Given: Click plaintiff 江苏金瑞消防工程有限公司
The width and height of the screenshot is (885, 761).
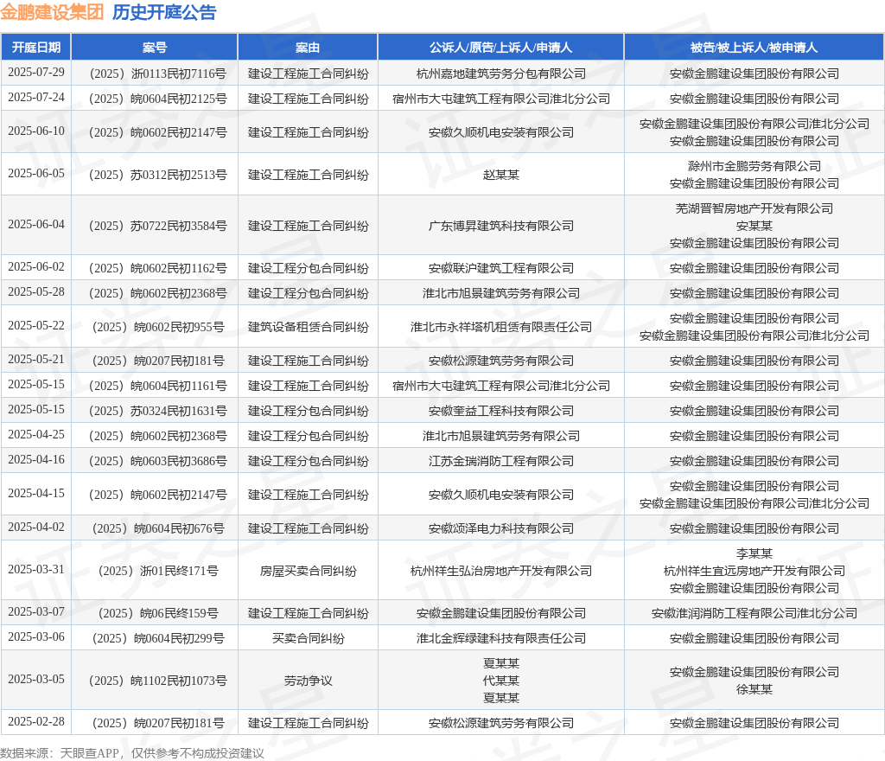Looking at the screenshot, I should pyautogui.click(x=500, y=461).
